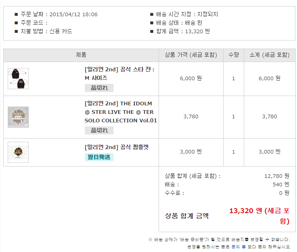
Task: Select the 수량 column header
Action: click(x=234, y=55)
